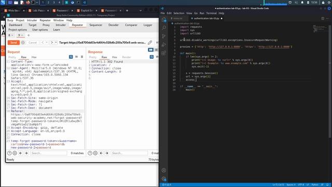The width and height of the screenshot is (332, 187).
Task: Open the Terminal menu in VS Code
Action: point(211,13)
